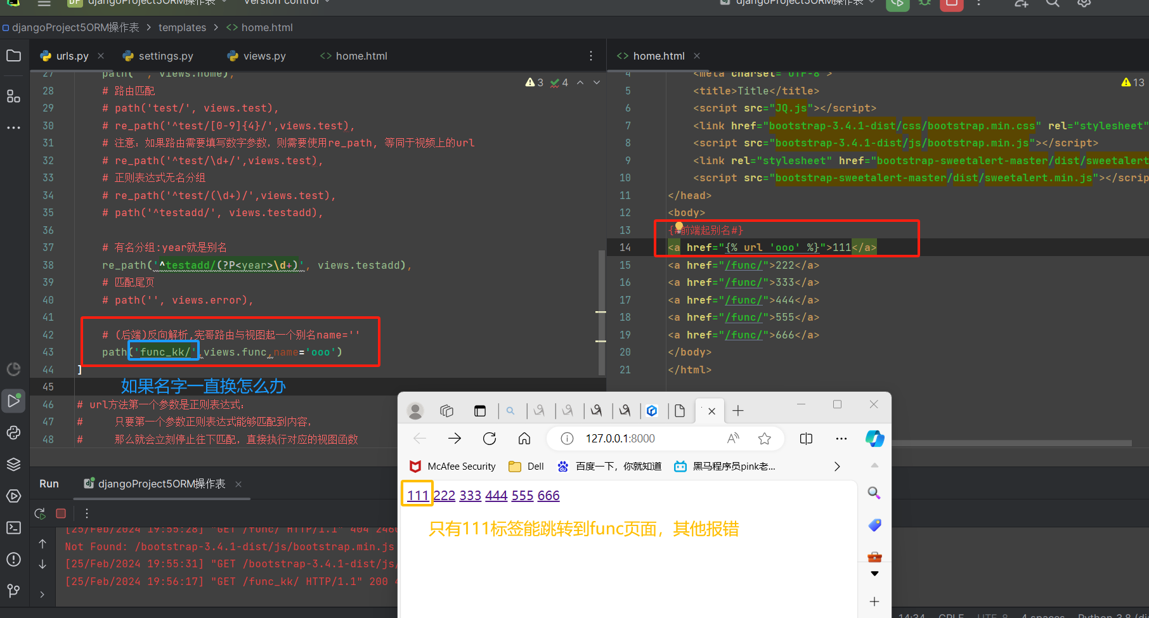Expand the favorites bar overflow chevron

pos(837,467)
